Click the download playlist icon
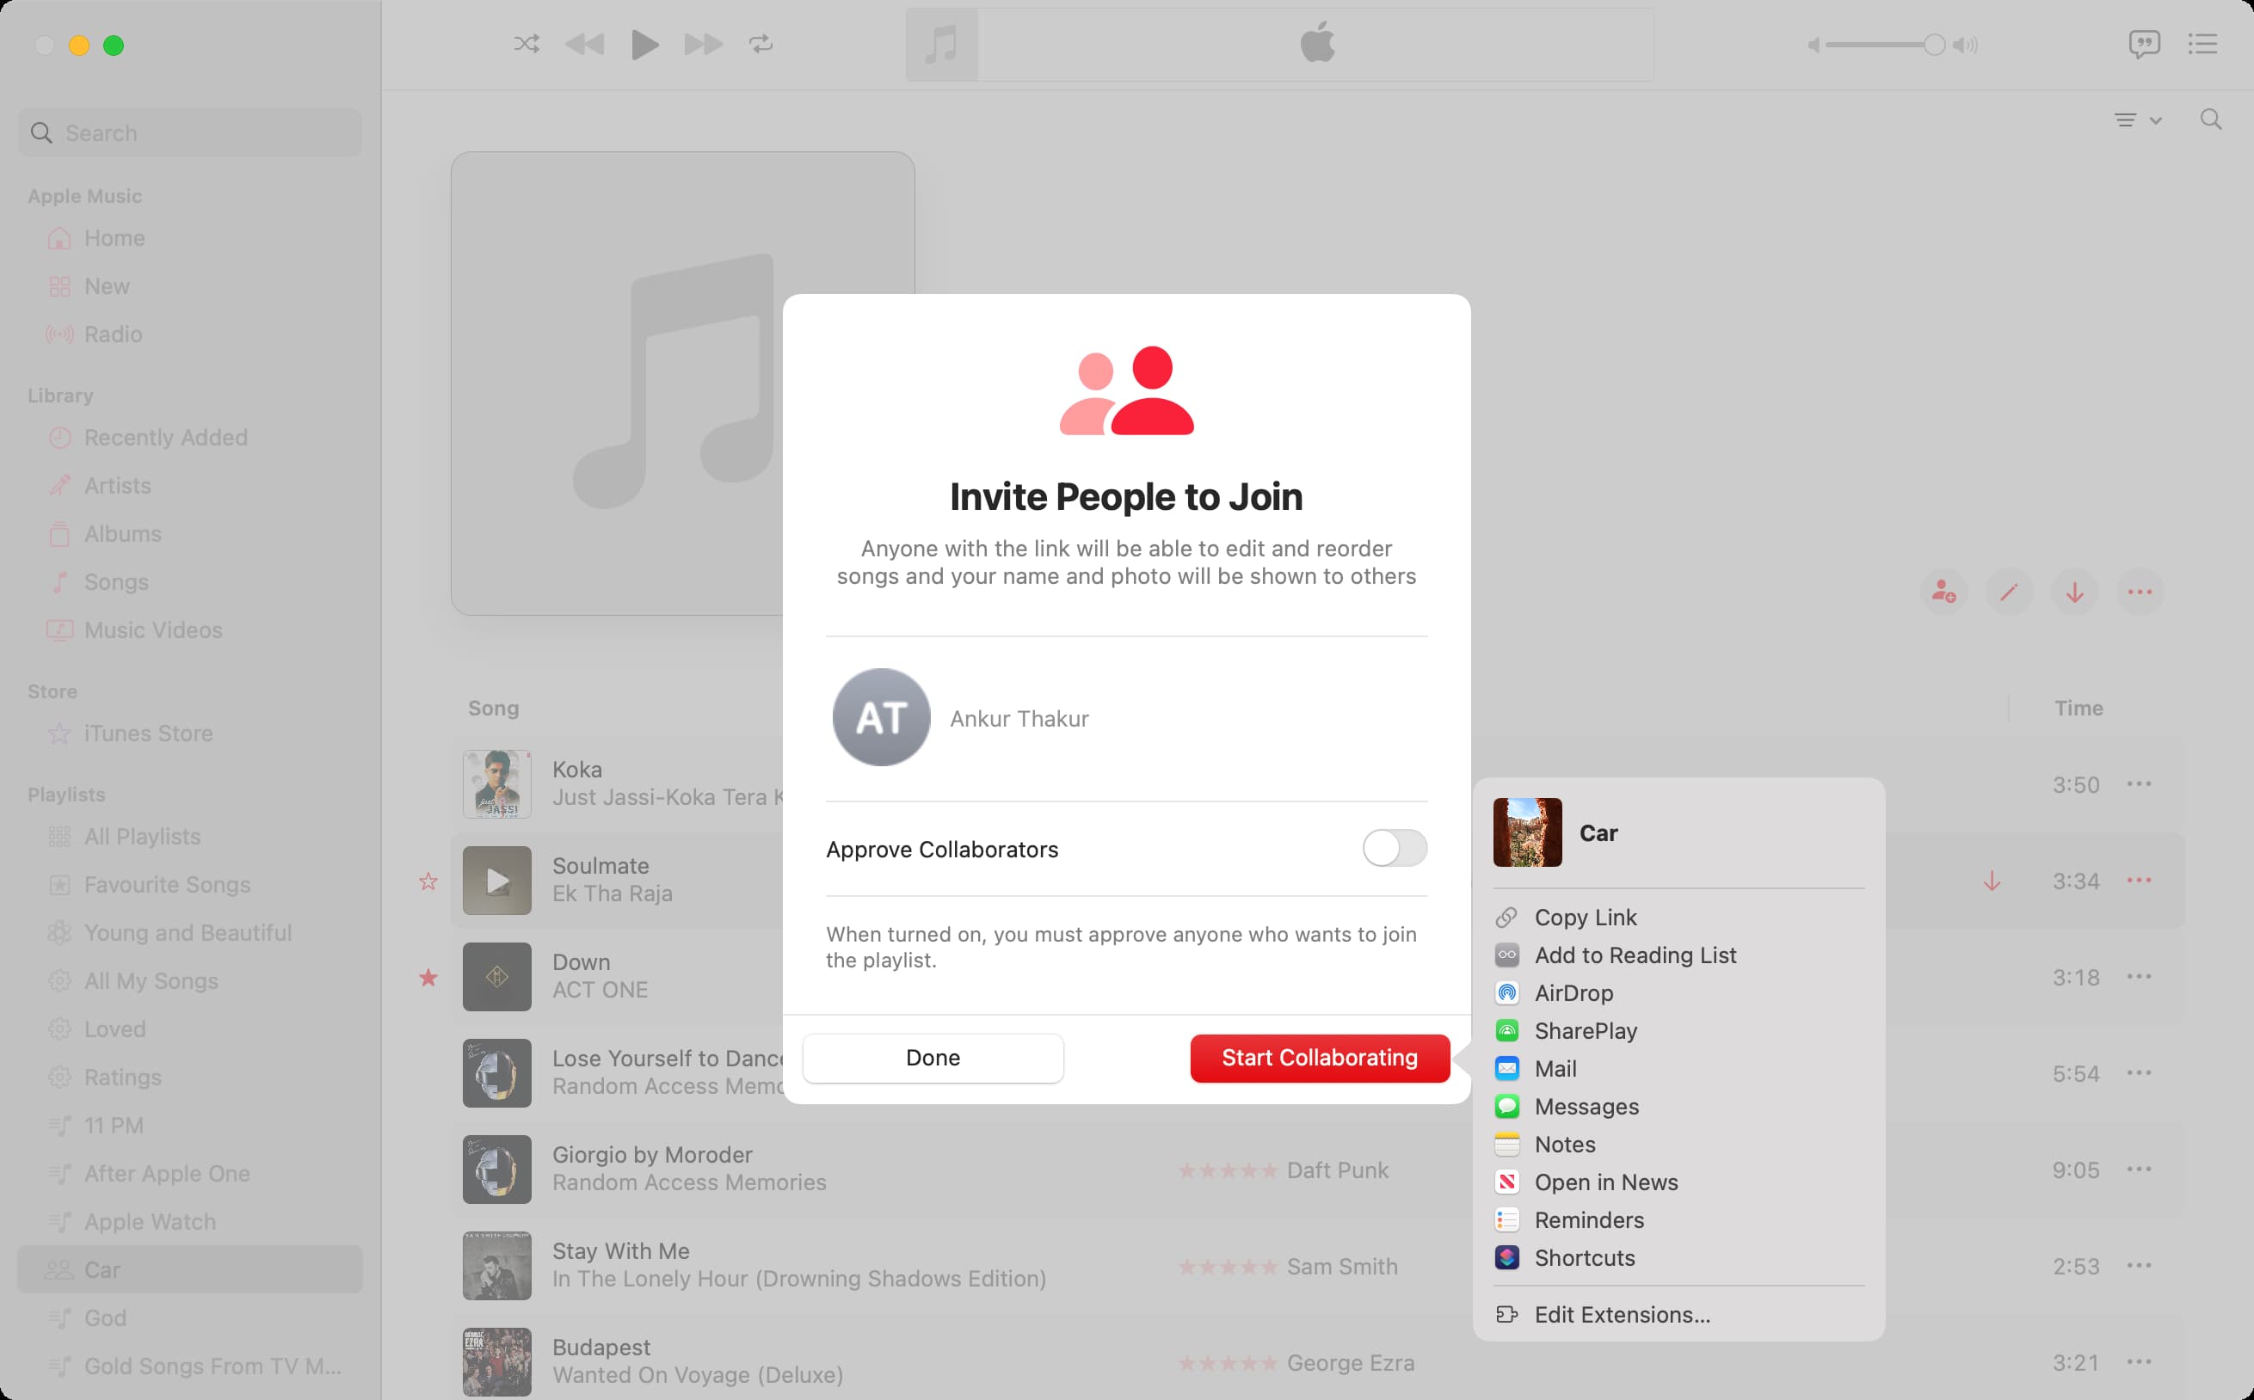This screenshot has width=2254, height=1400. pyautogui.click(x=2075, y=590)
